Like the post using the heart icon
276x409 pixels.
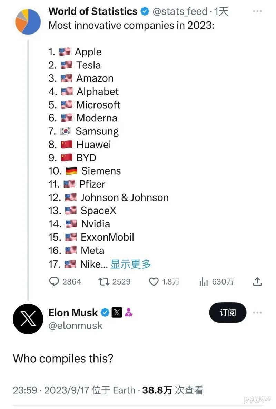tap(154, 281)
